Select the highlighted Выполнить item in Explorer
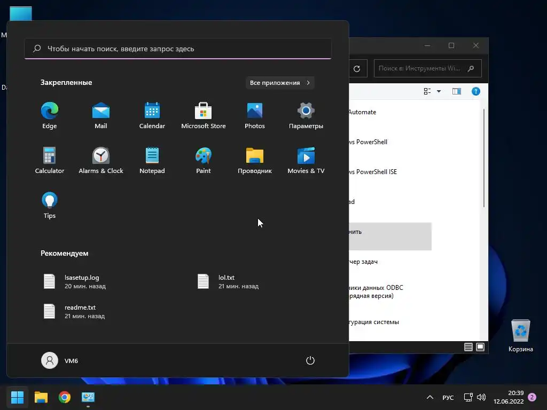This screenshot has height=410, width=547. pyautogui.click(x=390, y=236)
